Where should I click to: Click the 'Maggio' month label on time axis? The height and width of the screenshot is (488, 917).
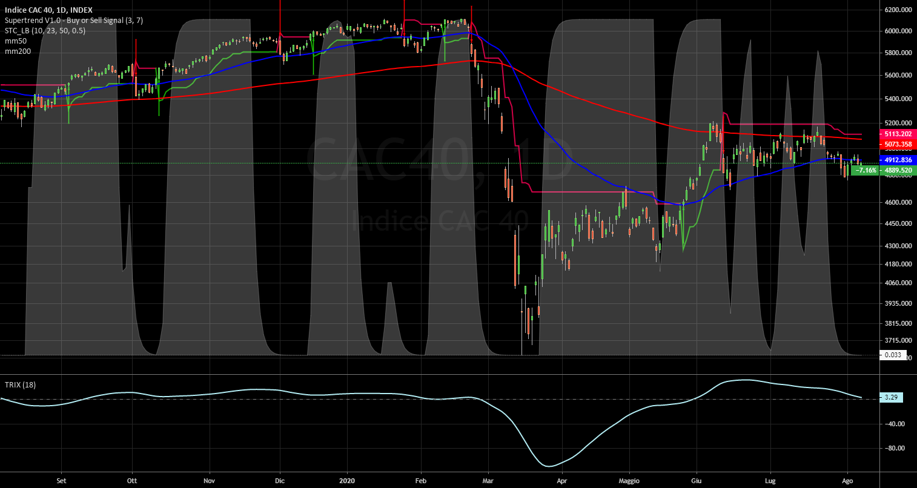629,481
